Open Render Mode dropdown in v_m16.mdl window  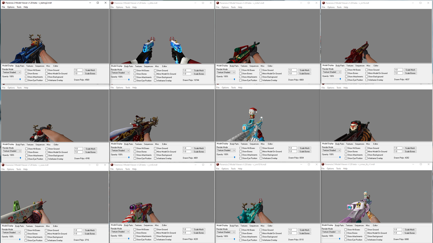(332, 72)
